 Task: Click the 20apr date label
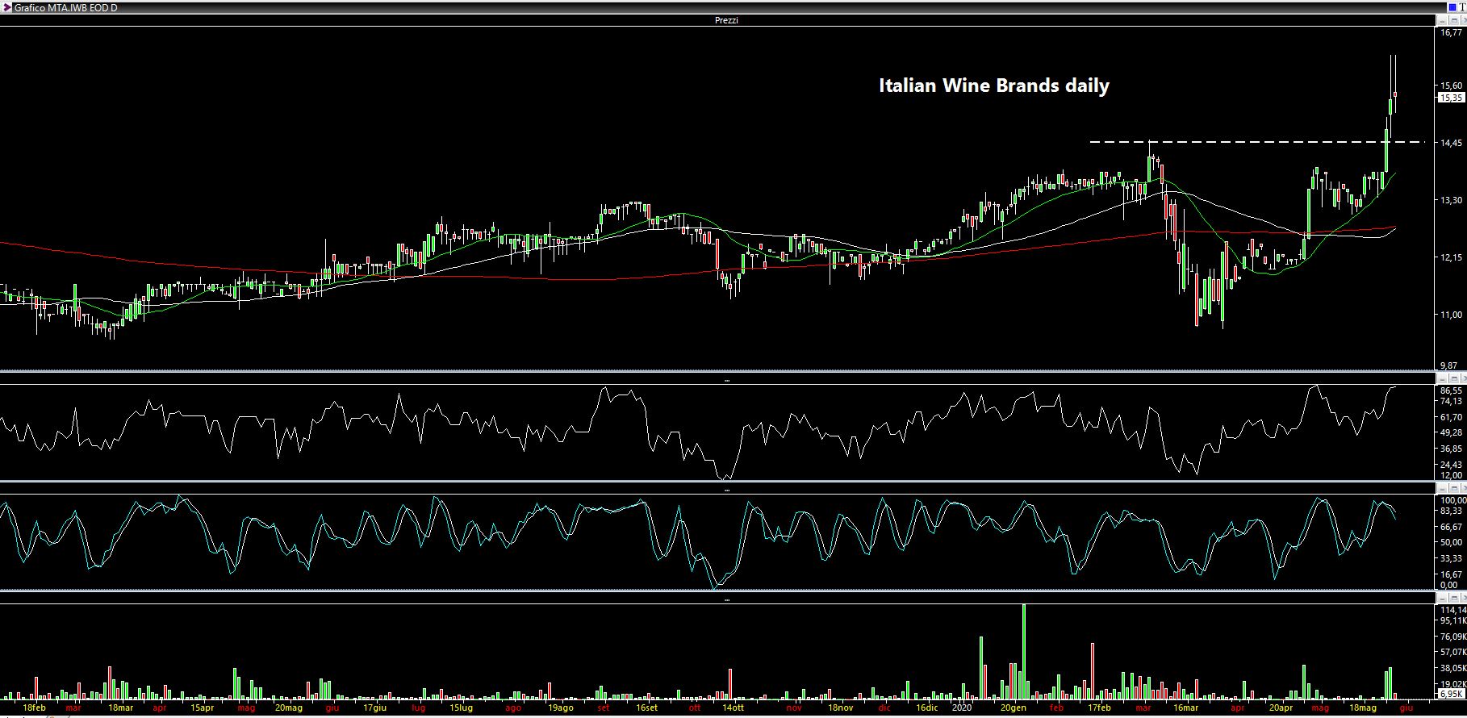click(1281, 708)
